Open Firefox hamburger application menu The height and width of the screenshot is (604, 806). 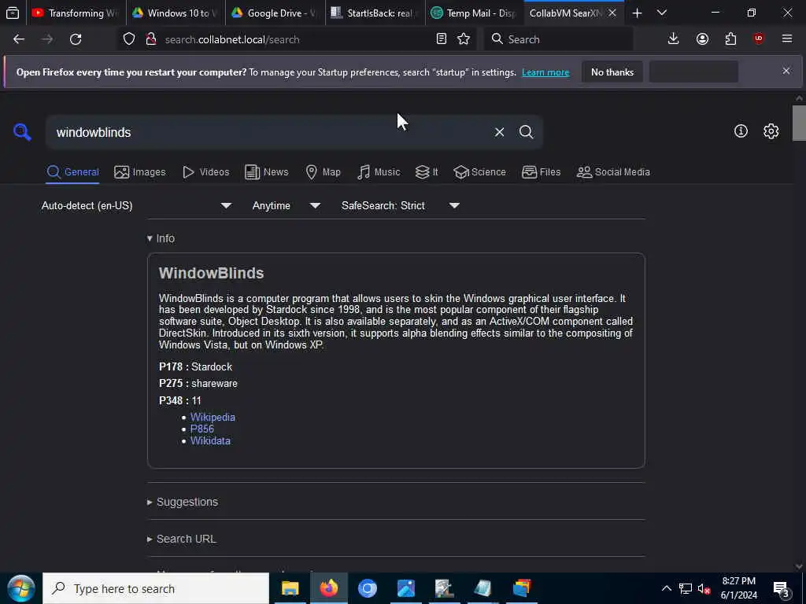787,39
